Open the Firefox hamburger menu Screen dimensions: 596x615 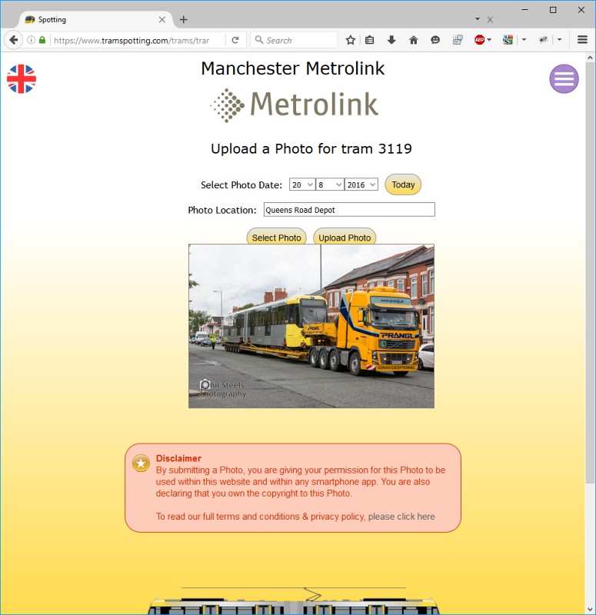pos(582,40)
